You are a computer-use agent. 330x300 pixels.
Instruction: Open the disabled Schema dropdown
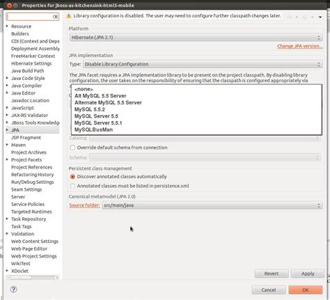coord(205,157)
